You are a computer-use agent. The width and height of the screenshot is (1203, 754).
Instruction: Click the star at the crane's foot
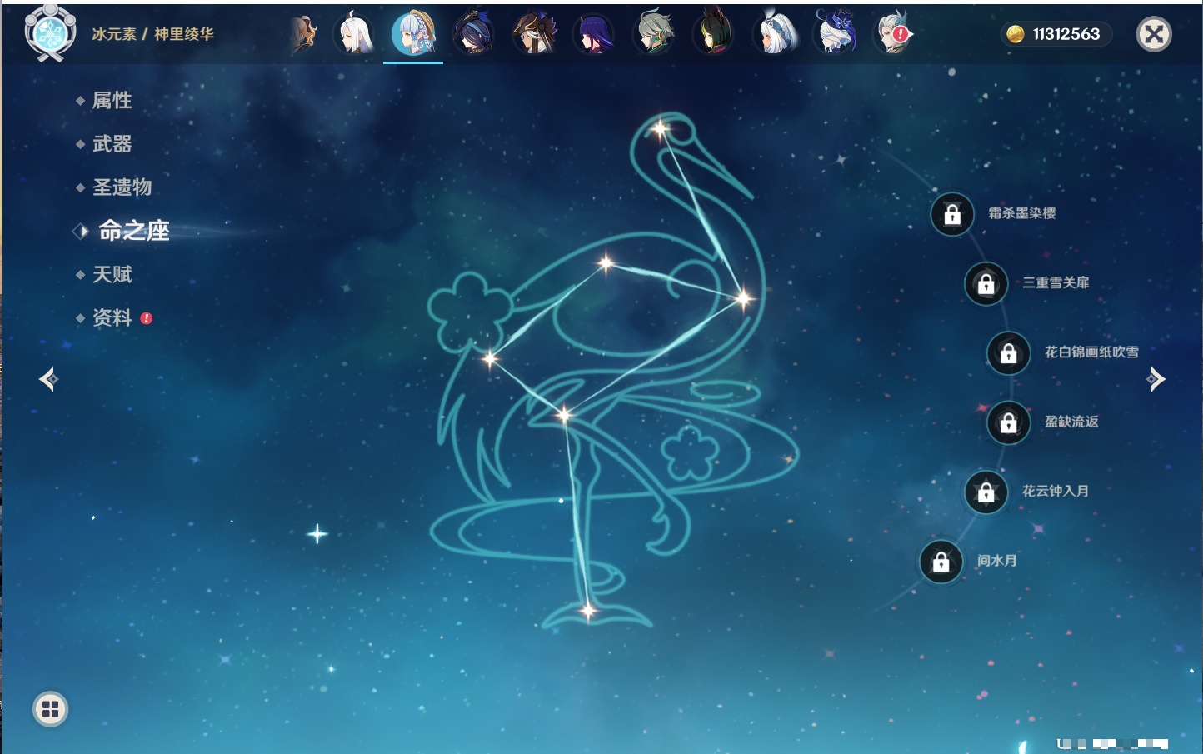588,611
